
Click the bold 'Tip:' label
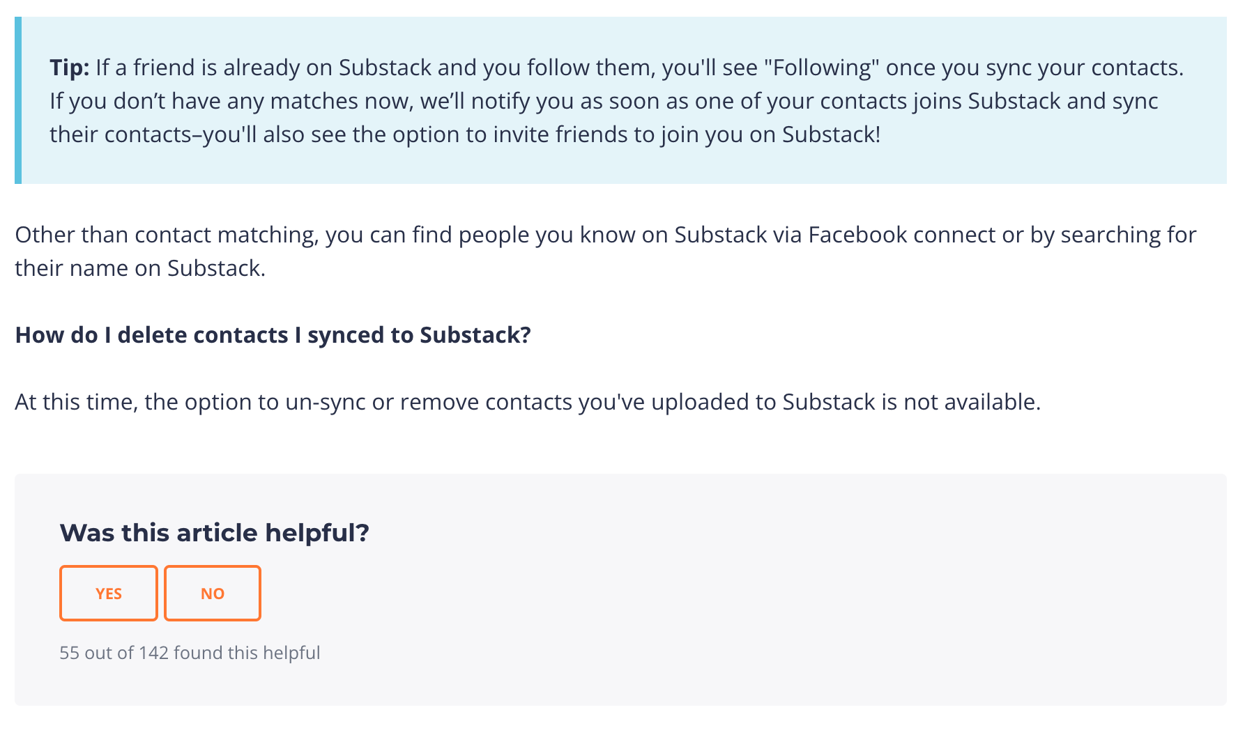coord(69,67)
